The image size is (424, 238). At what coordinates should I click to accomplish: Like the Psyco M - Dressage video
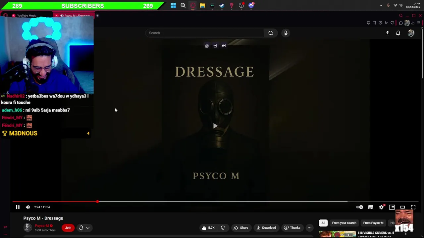(x=208, y=227)
